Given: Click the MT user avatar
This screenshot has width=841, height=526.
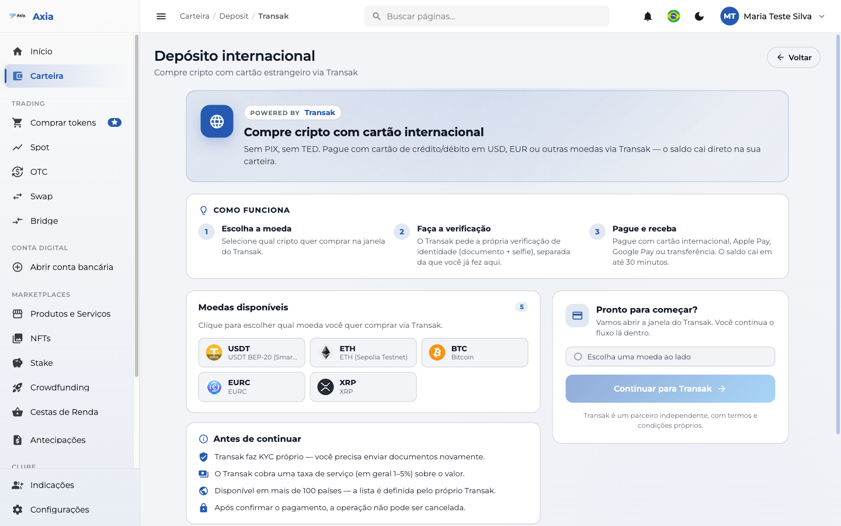Looking at the screenshot, I should pyautogui.click(x=729, y=16).
